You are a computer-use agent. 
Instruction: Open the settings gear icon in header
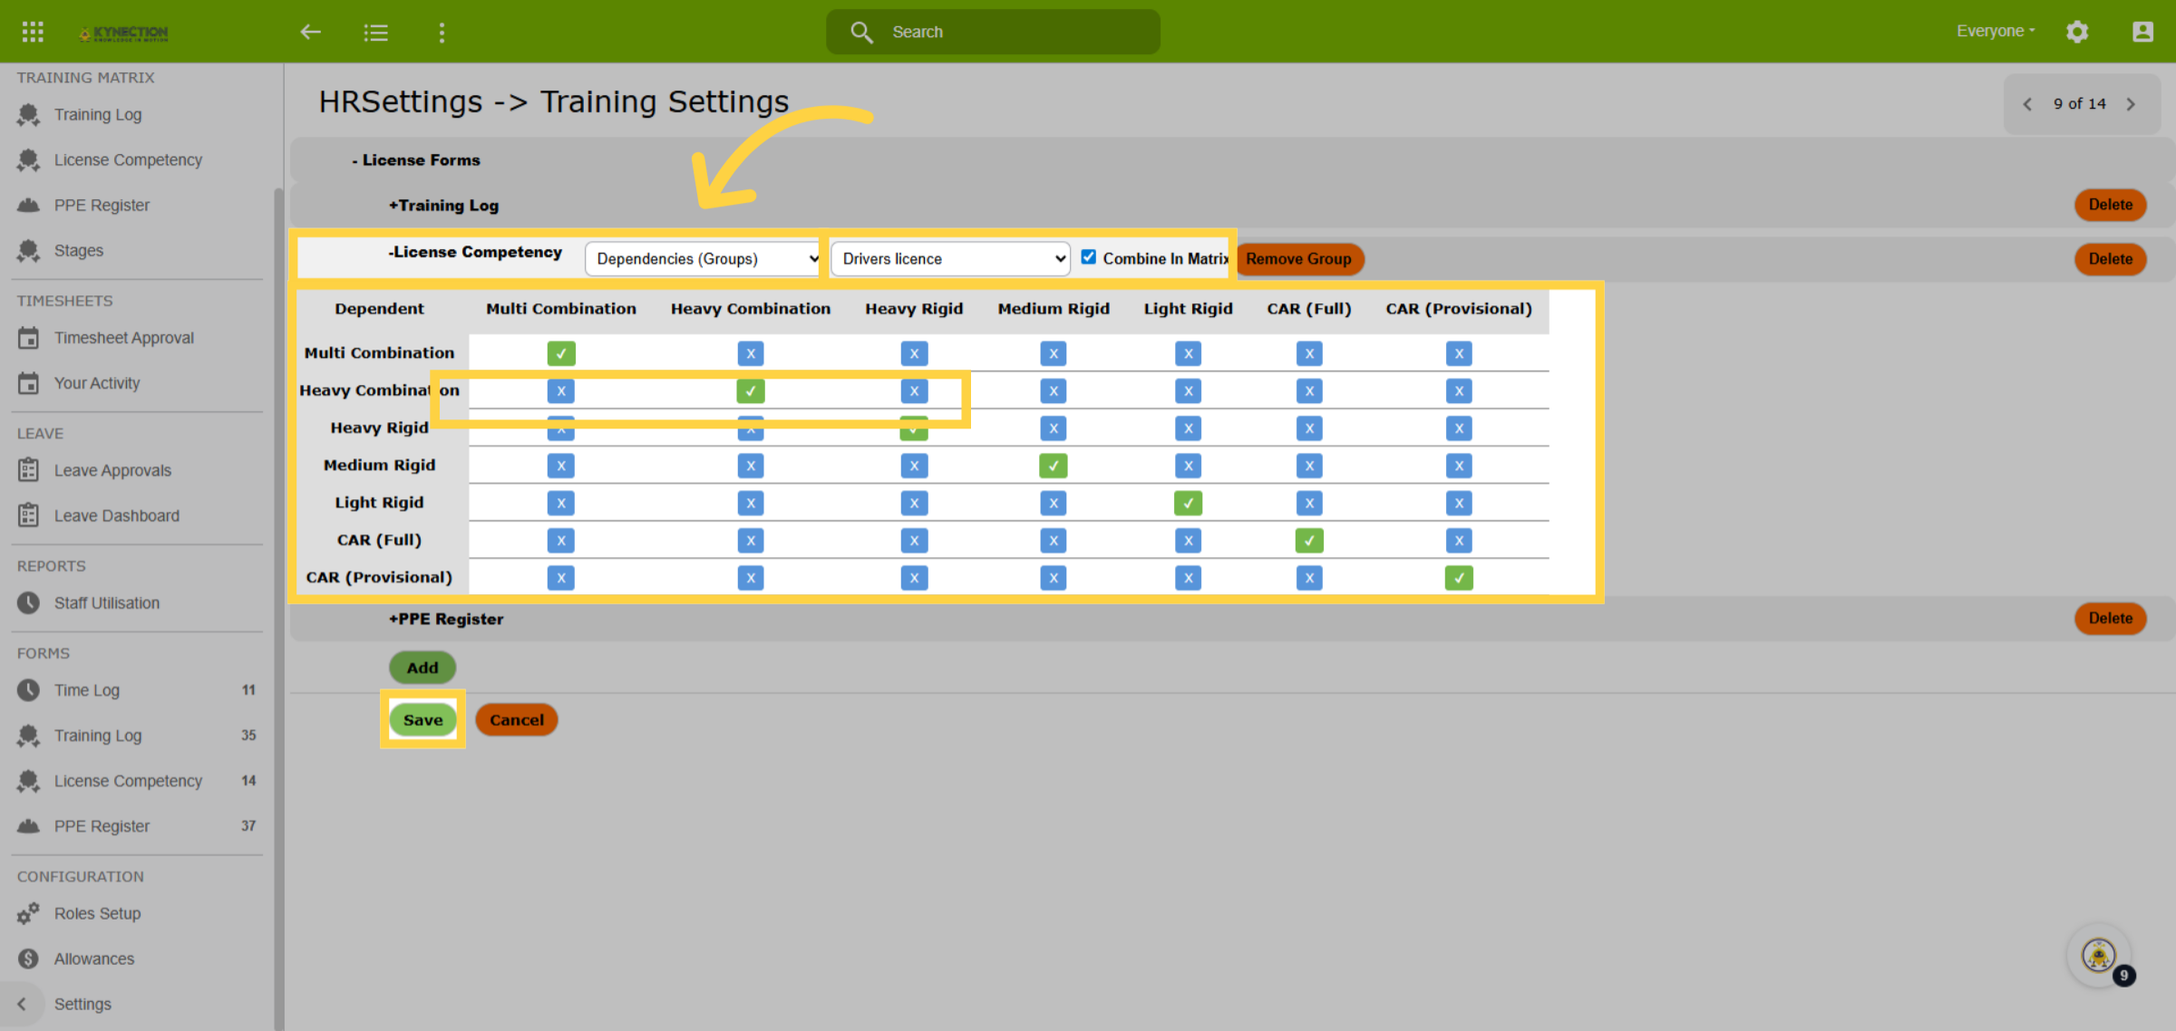tap(2077, 32)
